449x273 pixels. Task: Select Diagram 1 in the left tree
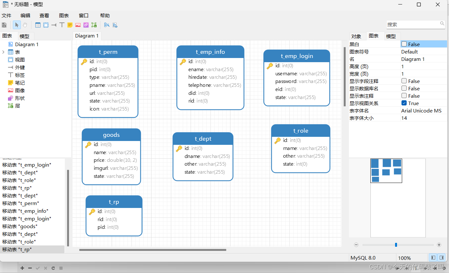27,45
